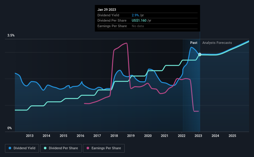
Task: Toggle the Earnings Per Share legend series
Action: 104,148
